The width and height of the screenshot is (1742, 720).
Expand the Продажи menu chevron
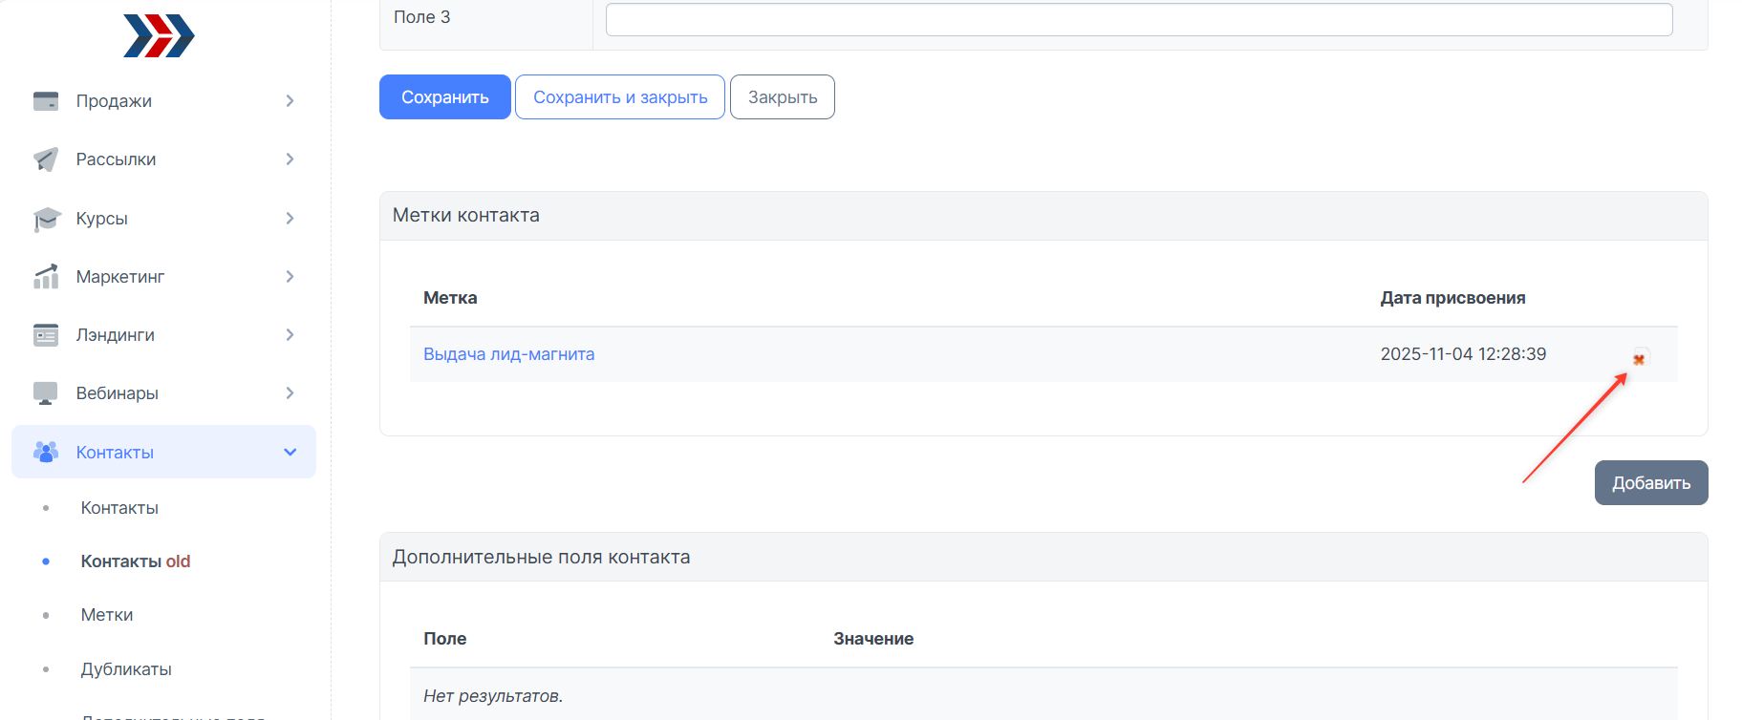[x=290, y=101]
